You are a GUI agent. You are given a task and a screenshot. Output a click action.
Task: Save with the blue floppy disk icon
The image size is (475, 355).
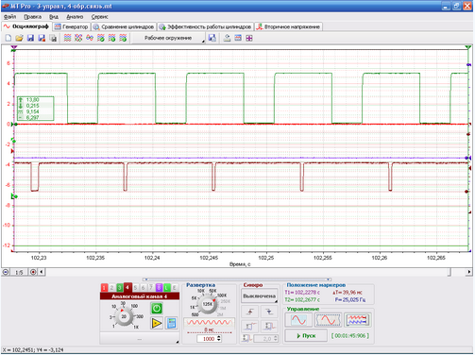click(30, 38)
